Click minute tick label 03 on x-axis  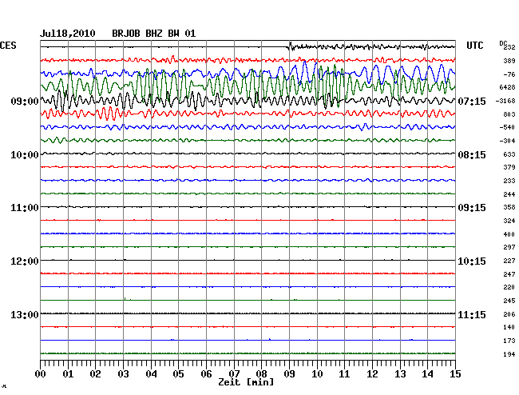point(123,374)
